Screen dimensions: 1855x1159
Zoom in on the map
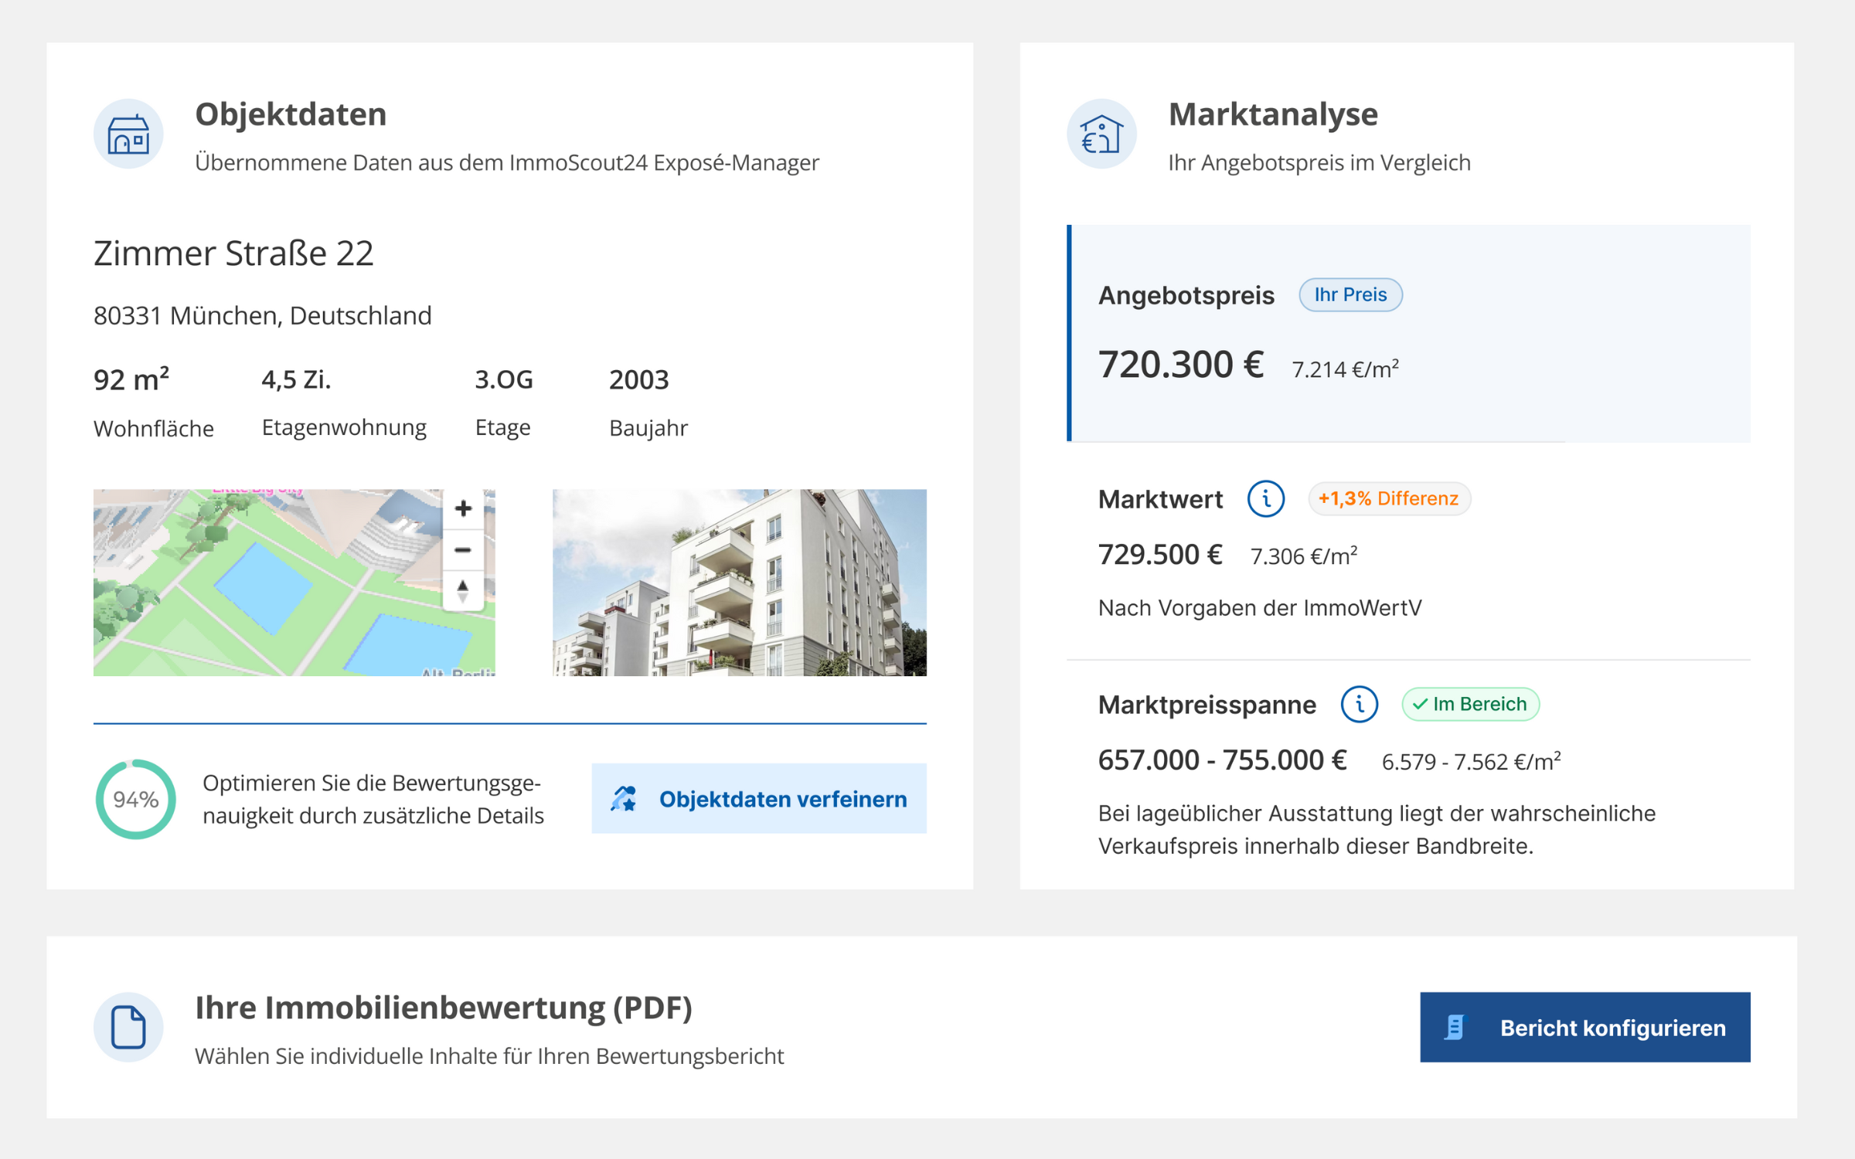[463, 508]
